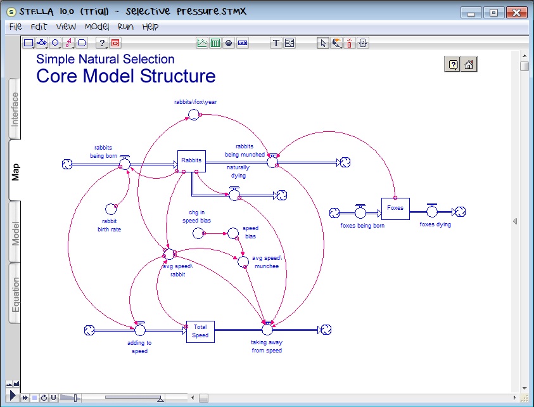Select the Rabbits stock in the diagram
Screen dimensions: 534x407
tap(191, 160)
